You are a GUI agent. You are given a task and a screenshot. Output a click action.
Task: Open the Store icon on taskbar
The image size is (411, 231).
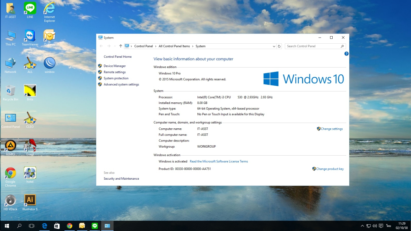tap(57, 226)
